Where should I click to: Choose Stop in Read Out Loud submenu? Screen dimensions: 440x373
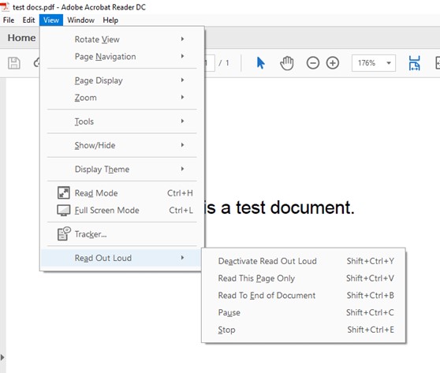[304, 330]
